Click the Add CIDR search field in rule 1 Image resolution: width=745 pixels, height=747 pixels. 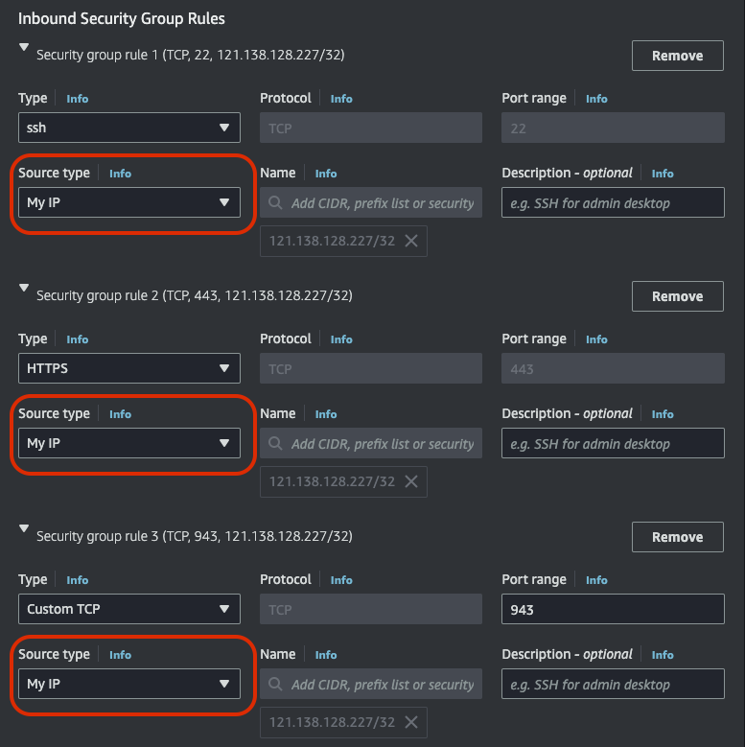(371, 202)
